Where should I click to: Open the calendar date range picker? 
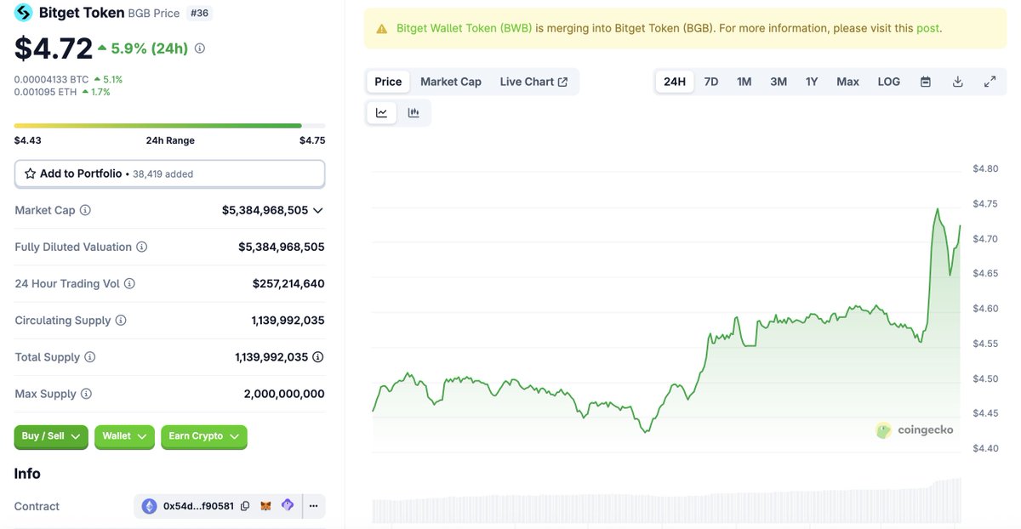click(926, 82)
